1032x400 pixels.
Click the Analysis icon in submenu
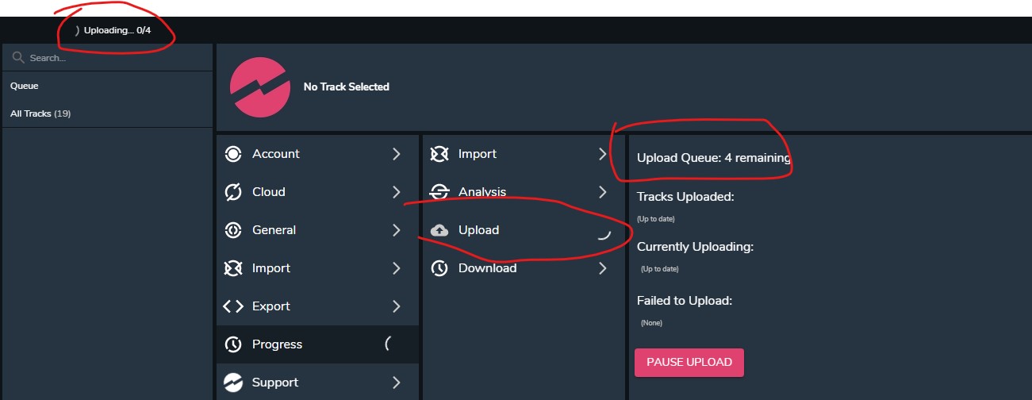pos(439,192)
